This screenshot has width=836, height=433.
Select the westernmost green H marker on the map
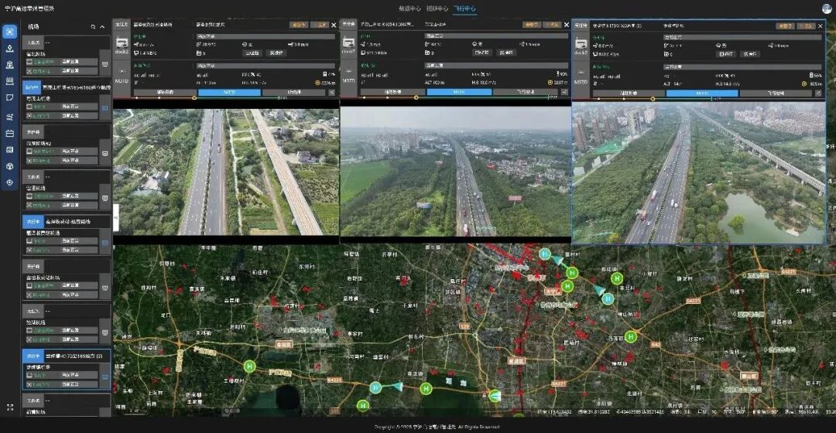point(249,366)
